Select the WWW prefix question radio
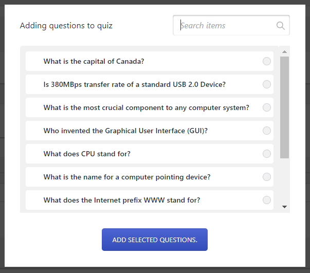Image resolution: width=310 pixels, height=273 pixels. click(267, 200)
